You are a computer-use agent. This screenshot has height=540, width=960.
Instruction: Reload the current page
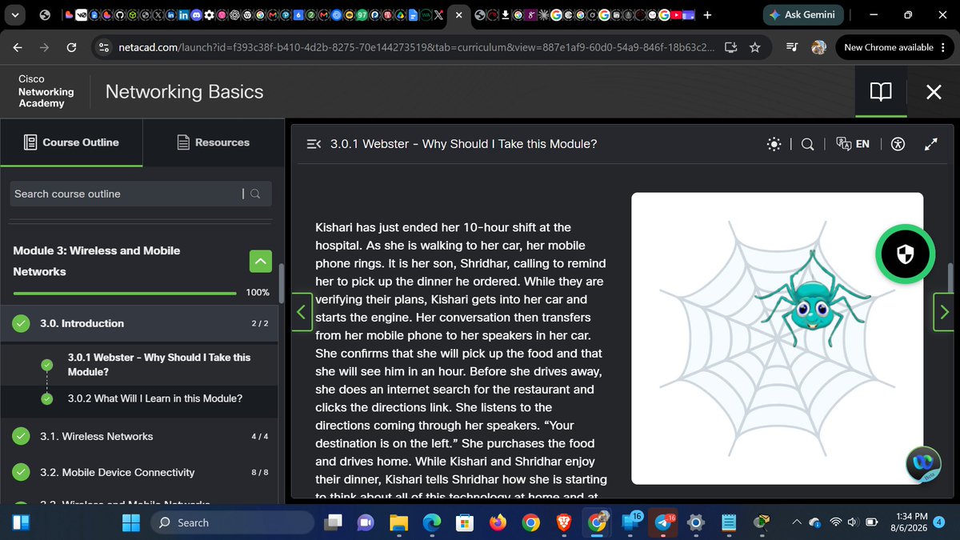tap(71, 47)
